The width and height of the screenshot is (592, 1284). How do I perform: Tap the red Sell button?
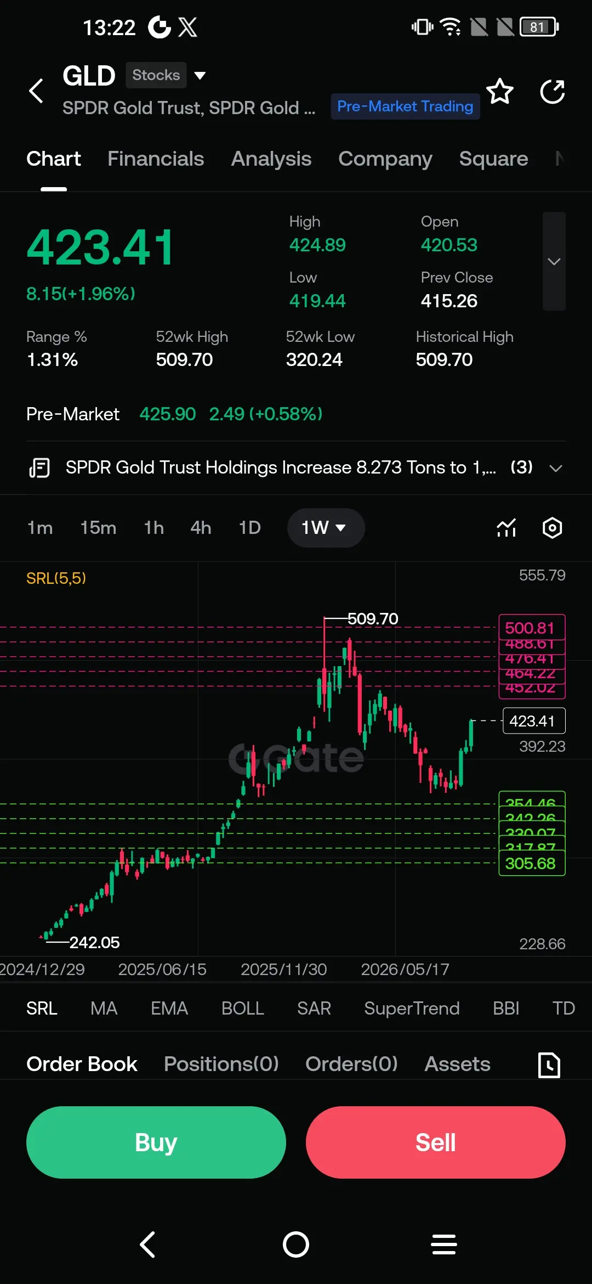coord(436,1142)
